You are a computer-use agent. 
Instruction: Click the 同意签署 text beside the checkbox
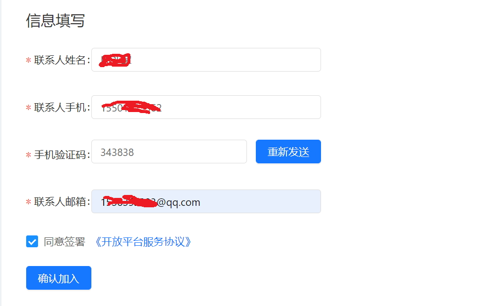(x=64, y=242)
